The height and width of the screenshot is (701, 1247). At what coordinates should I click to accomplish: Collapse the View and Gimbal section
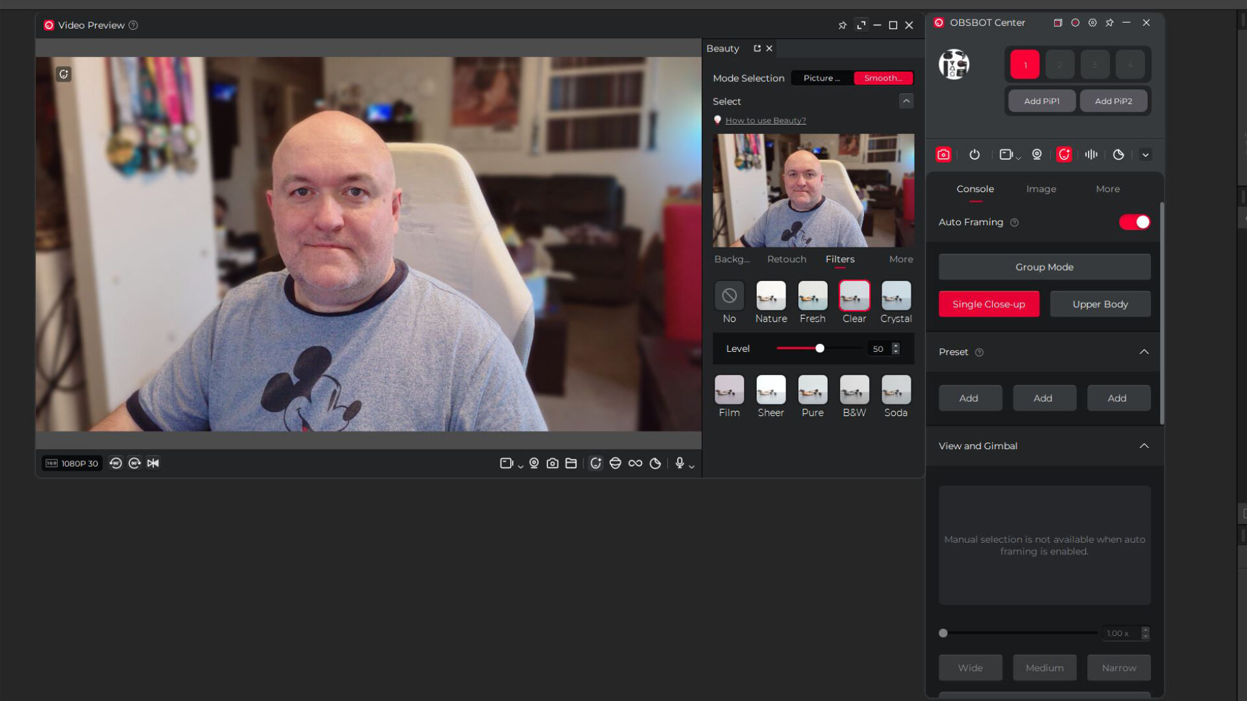pos(1144,446)
